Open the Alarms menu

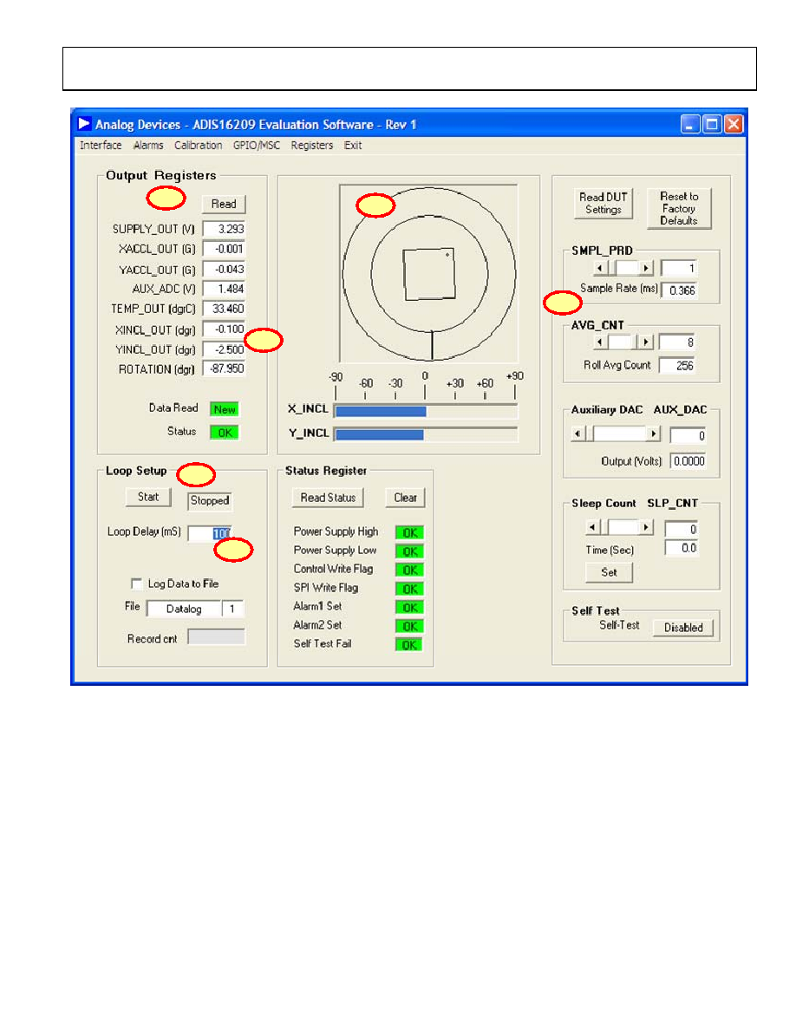pyautogui.click(x=148, y=145)
